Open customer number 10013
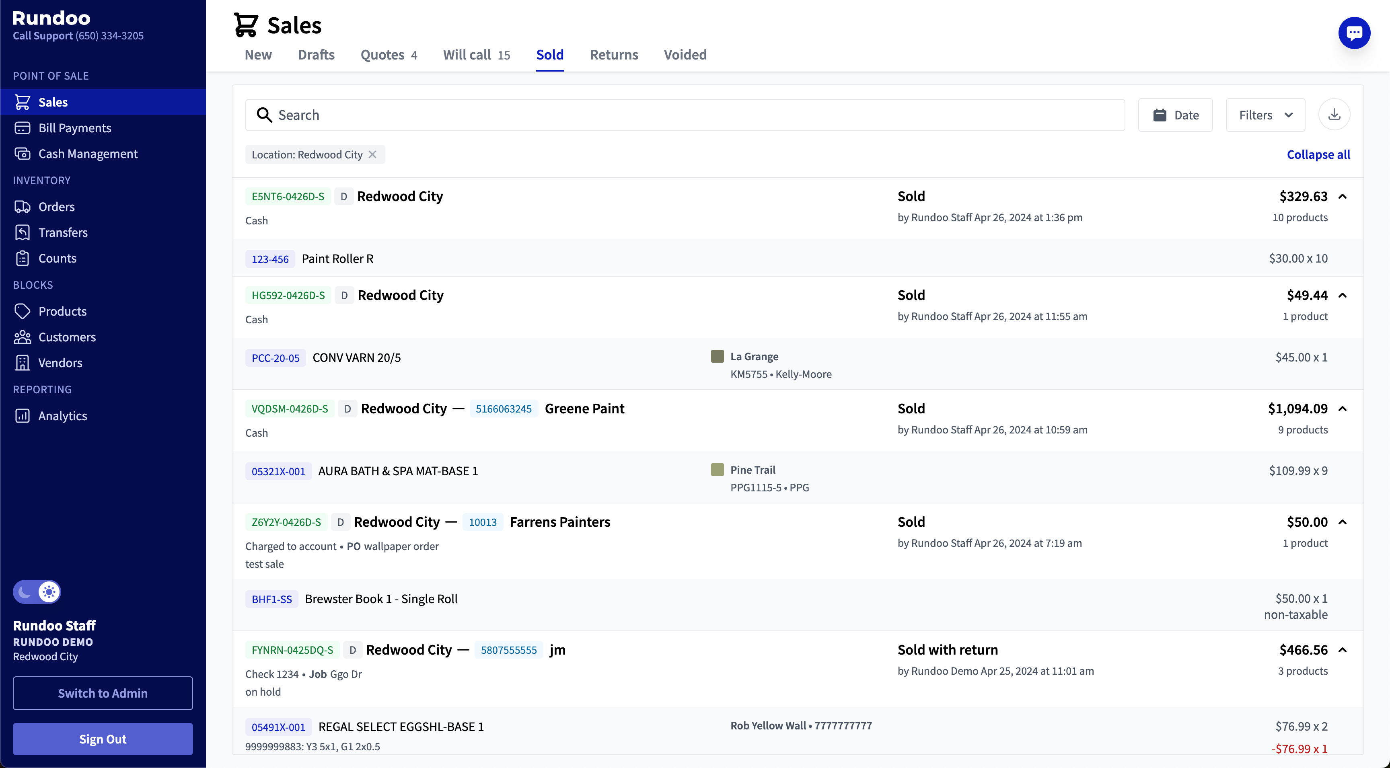 click(482, 522)
